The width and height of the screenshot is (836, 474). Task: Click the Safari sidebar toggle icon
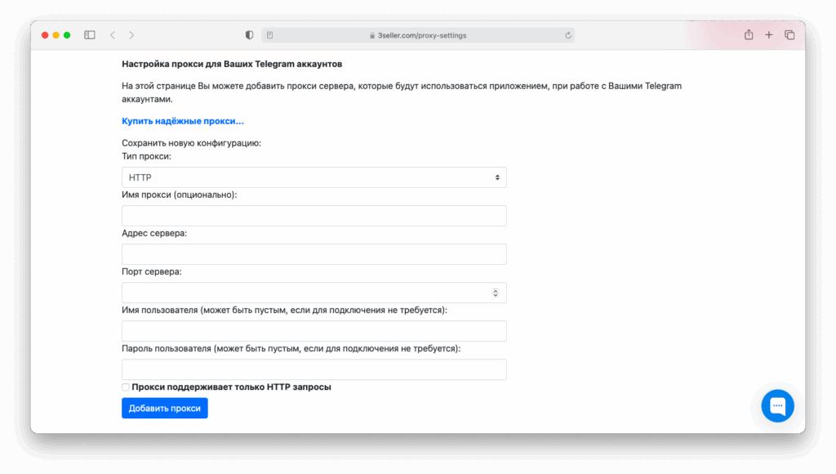coord(90,35)
